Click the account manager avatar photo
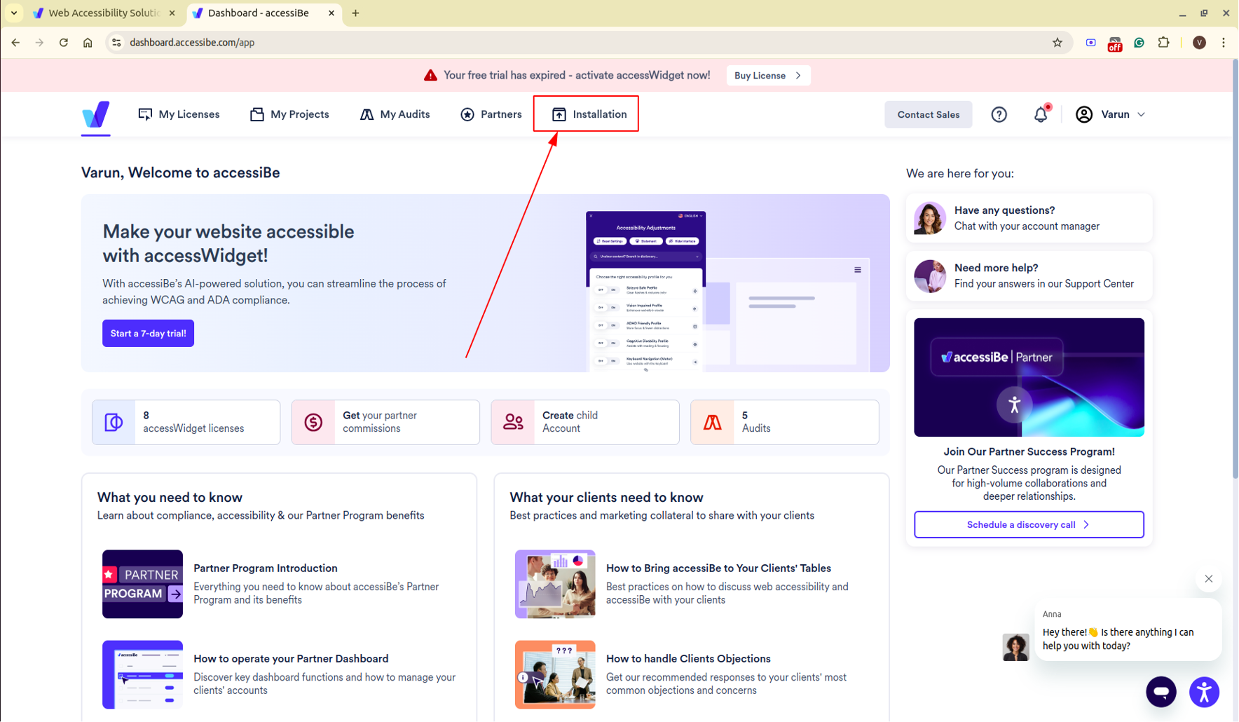 [929, 218]
